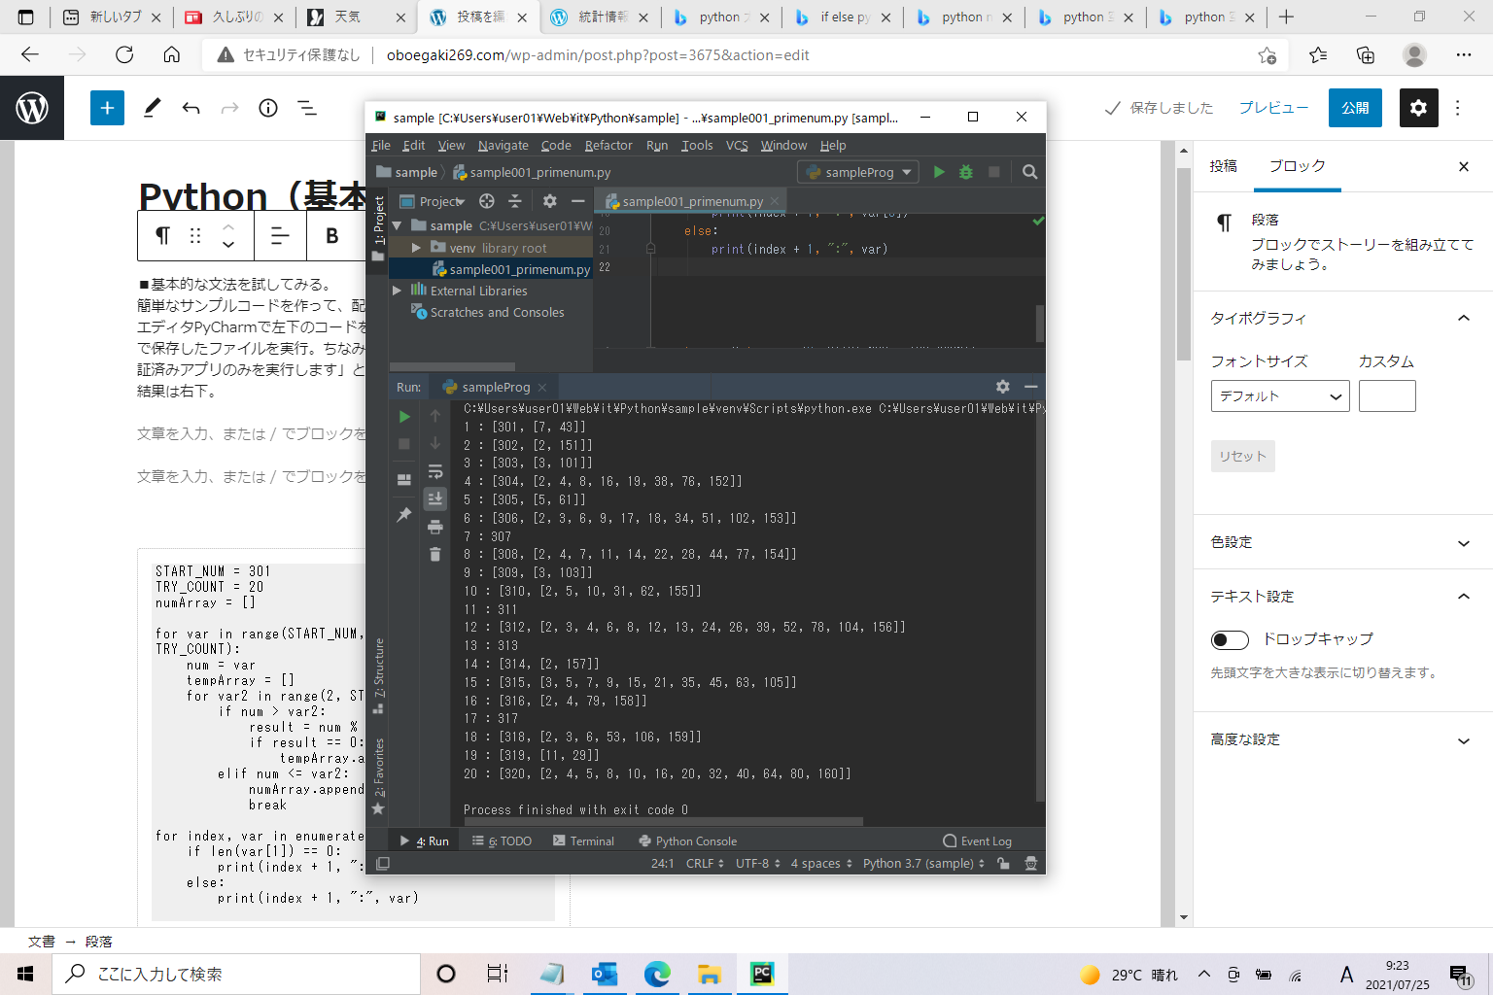Open Search Everywhere with the magnifier icon
The height and width of the screenshot is (995, 1493).
1030,172
